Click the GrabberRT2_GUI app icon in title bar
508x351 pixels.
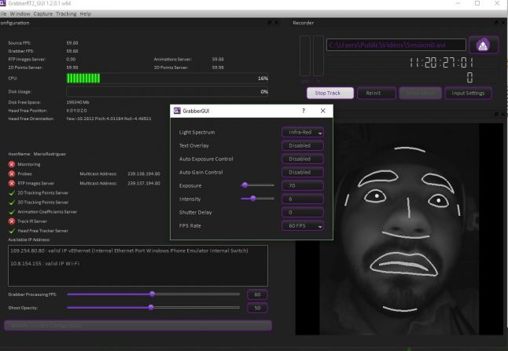(x=2, y=3)
